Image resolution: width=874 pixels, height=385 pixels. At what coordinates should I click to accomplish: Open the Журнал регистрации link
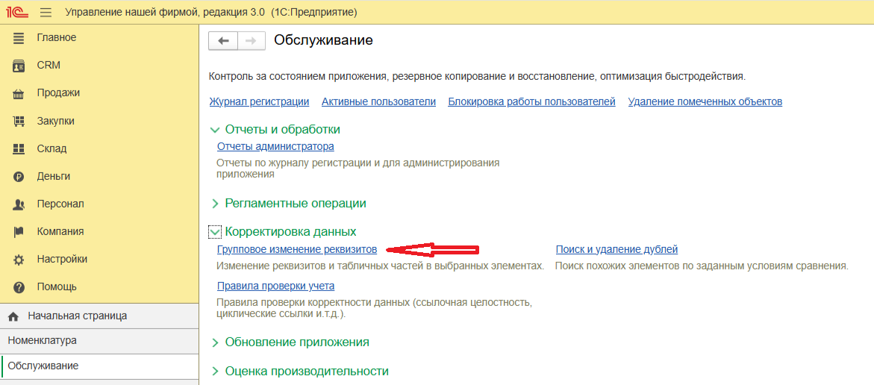pos(259,101)
